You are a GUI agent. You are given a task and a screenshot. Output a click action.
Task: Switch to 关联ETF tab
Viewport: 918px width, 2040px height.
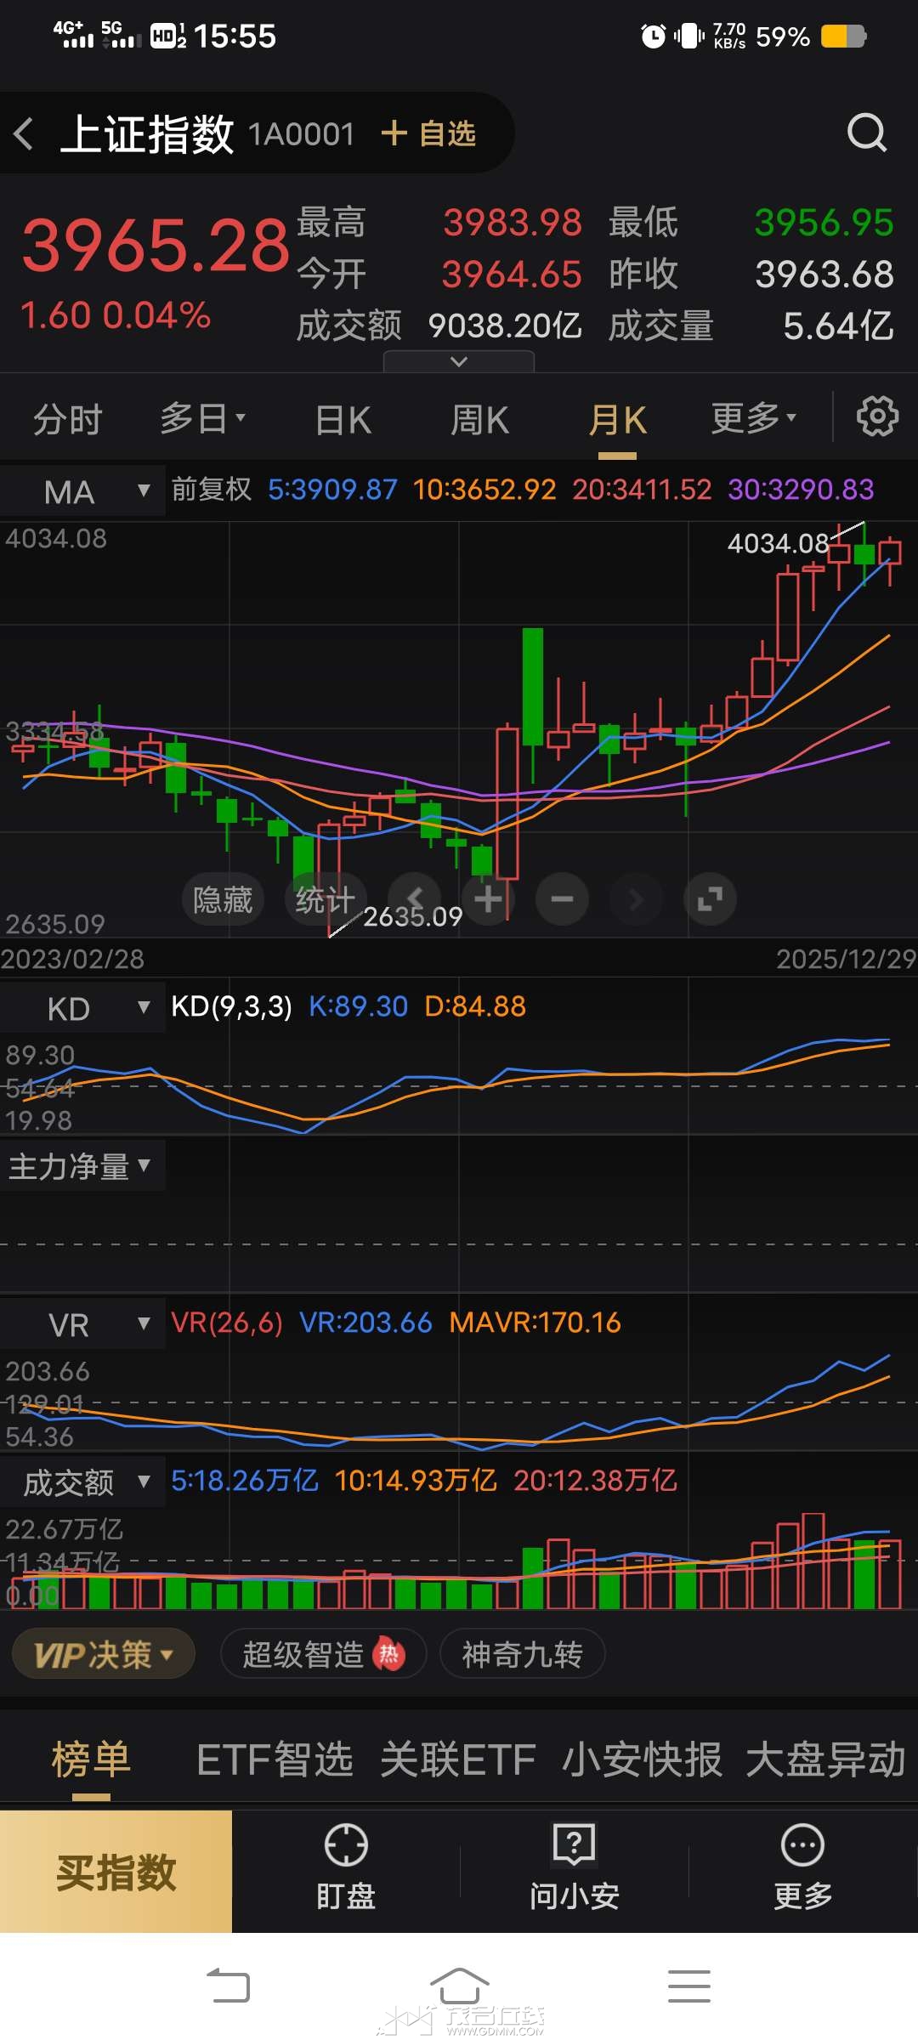coord(457,1759)
